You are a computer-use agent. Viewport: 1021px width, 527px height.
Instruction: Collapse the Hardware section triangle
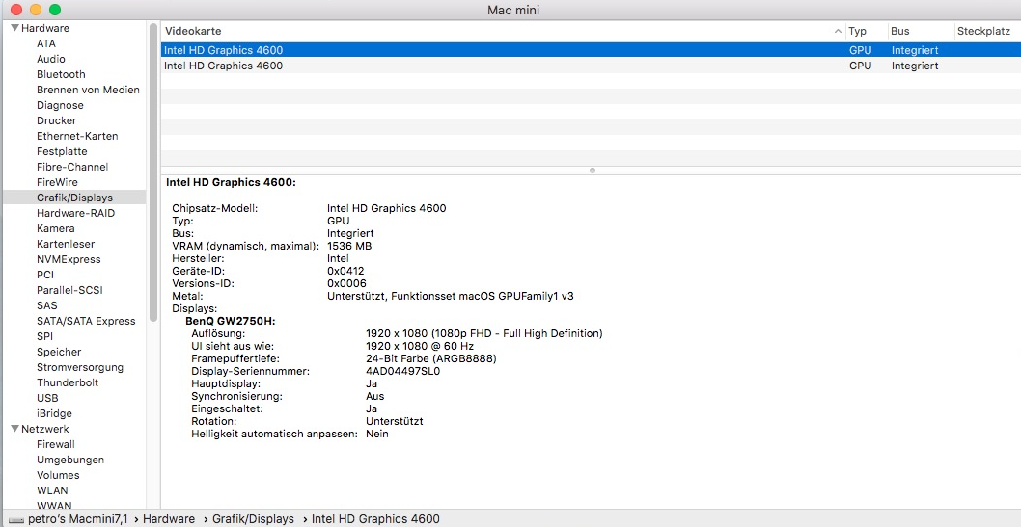point(14,28)
